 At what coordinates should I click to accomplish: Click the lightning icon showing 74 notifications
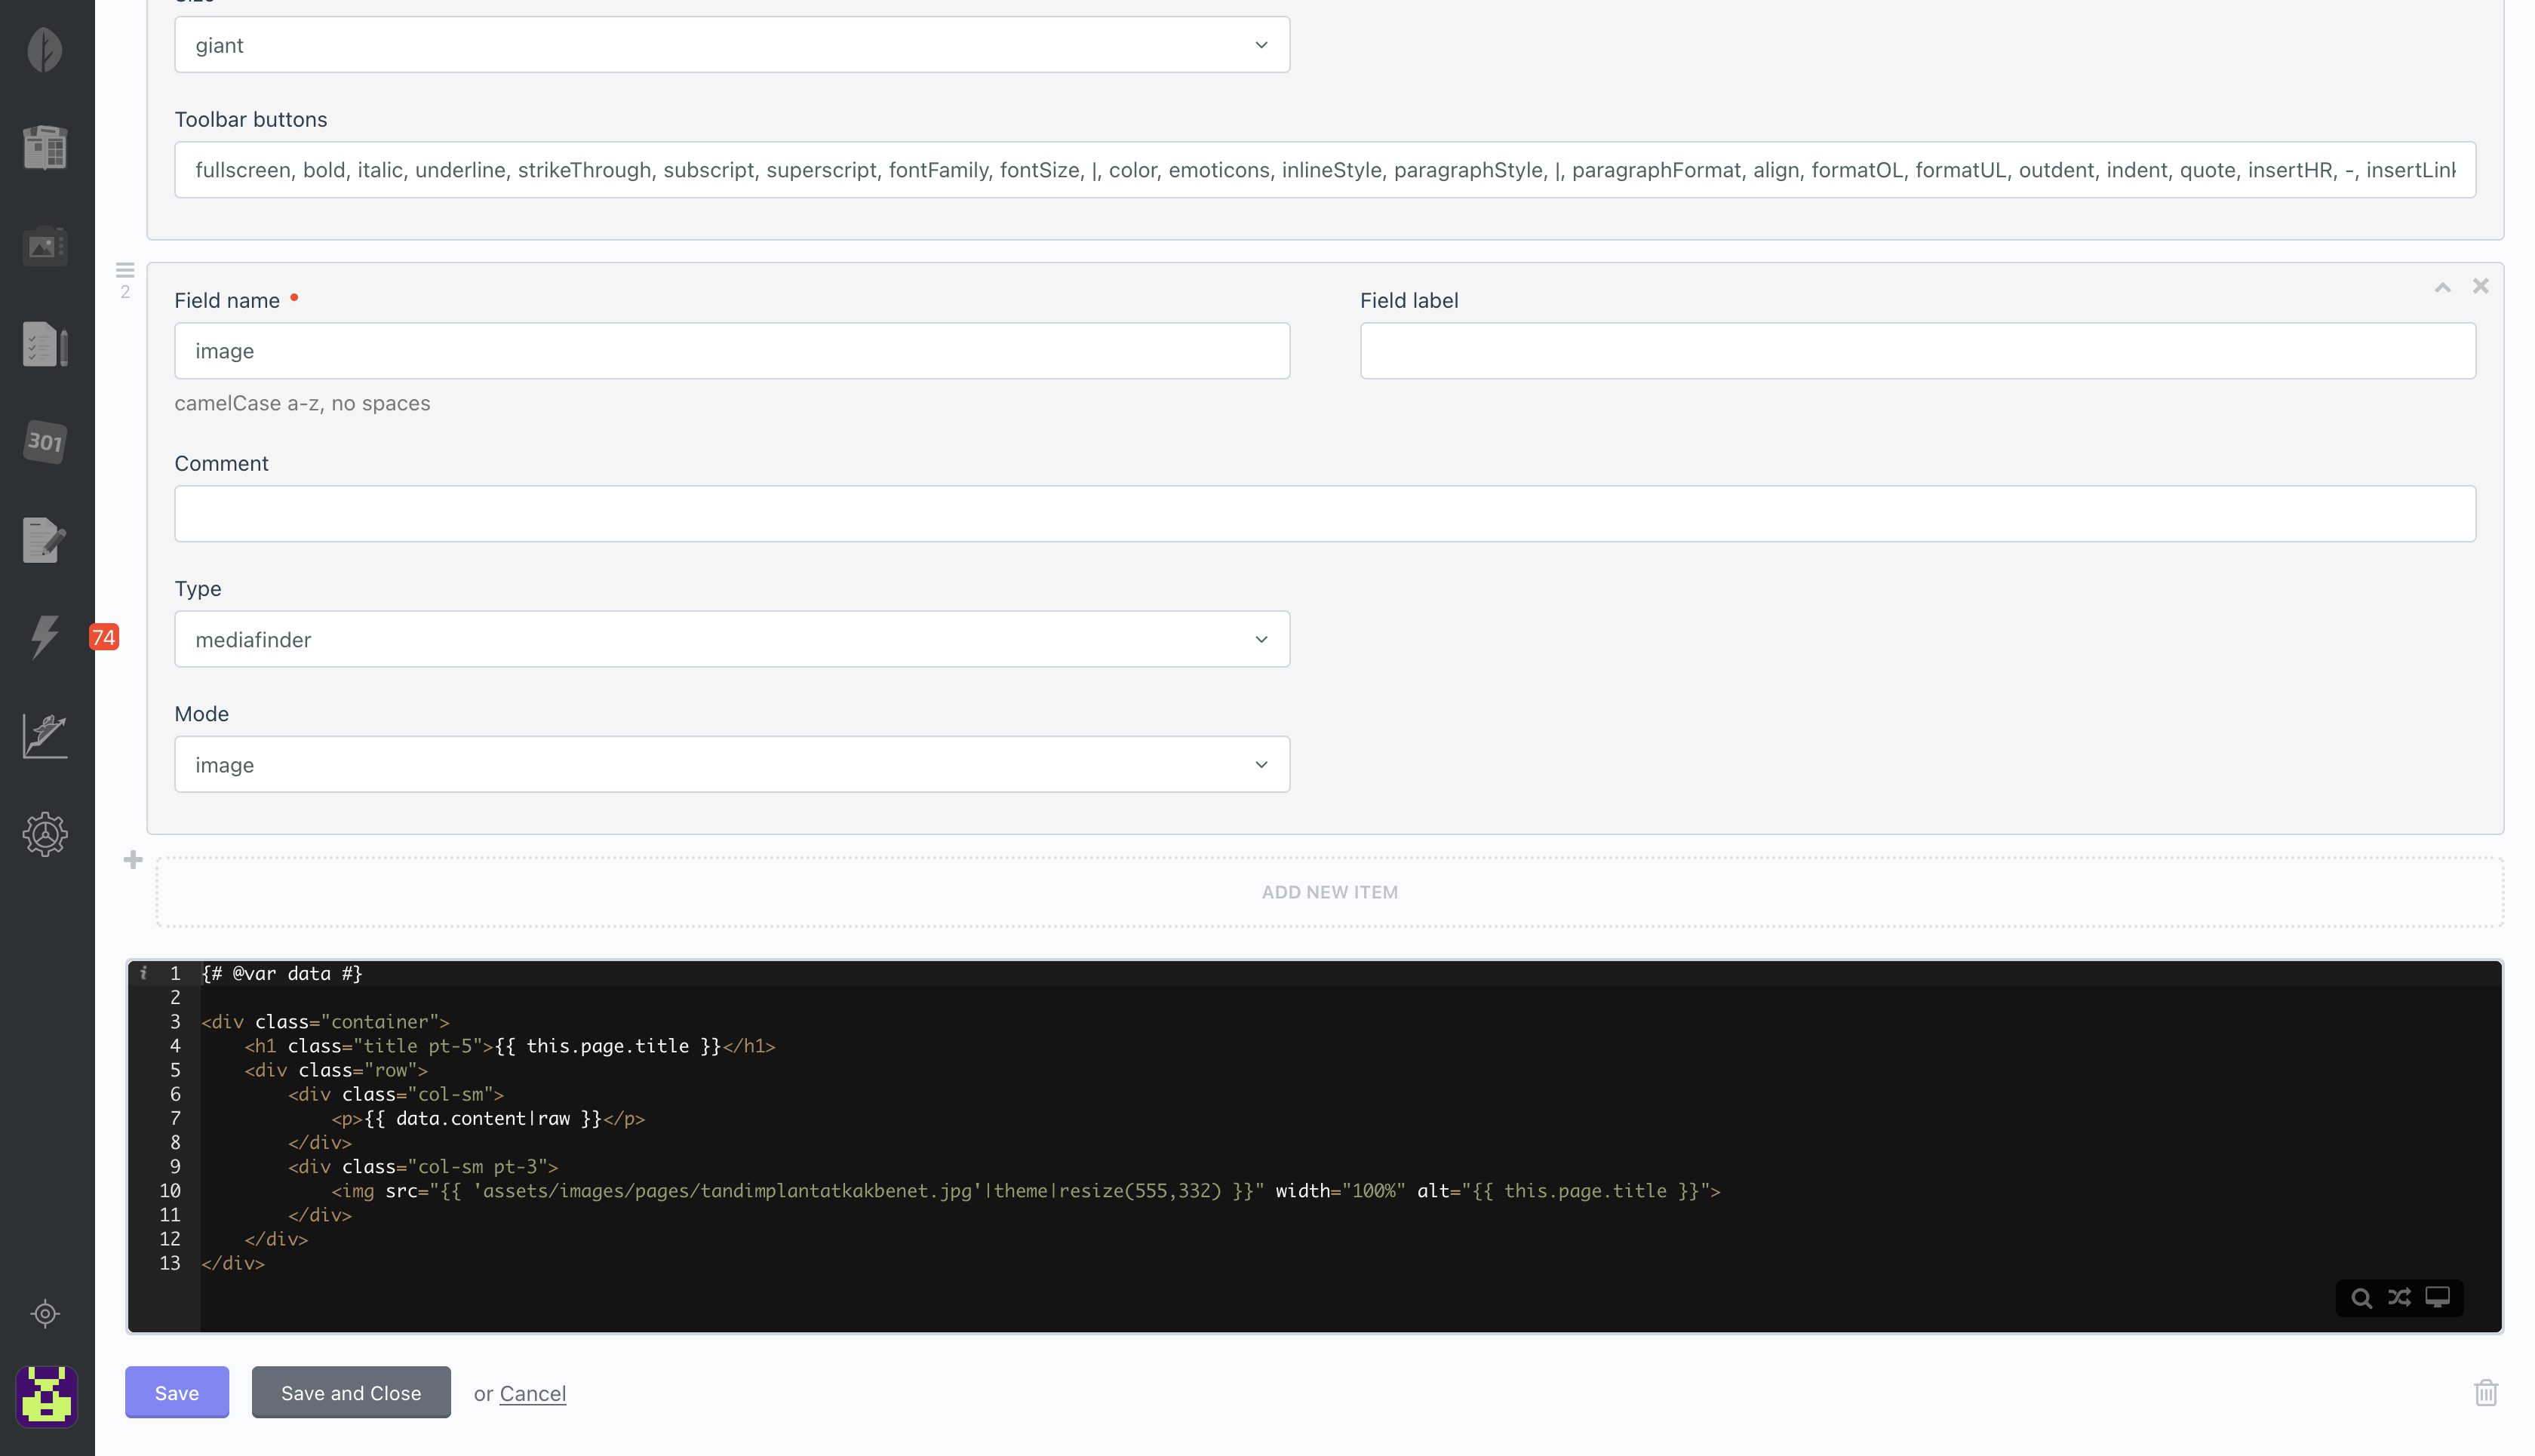(x=45, y=637)
